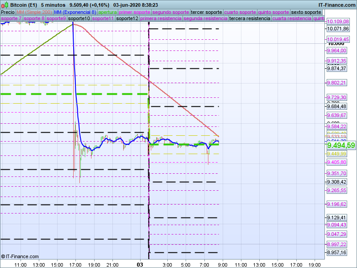357x268 pixels.
Task: Click the current price tag 9.494,59
Action: click(x=341, y=145)
